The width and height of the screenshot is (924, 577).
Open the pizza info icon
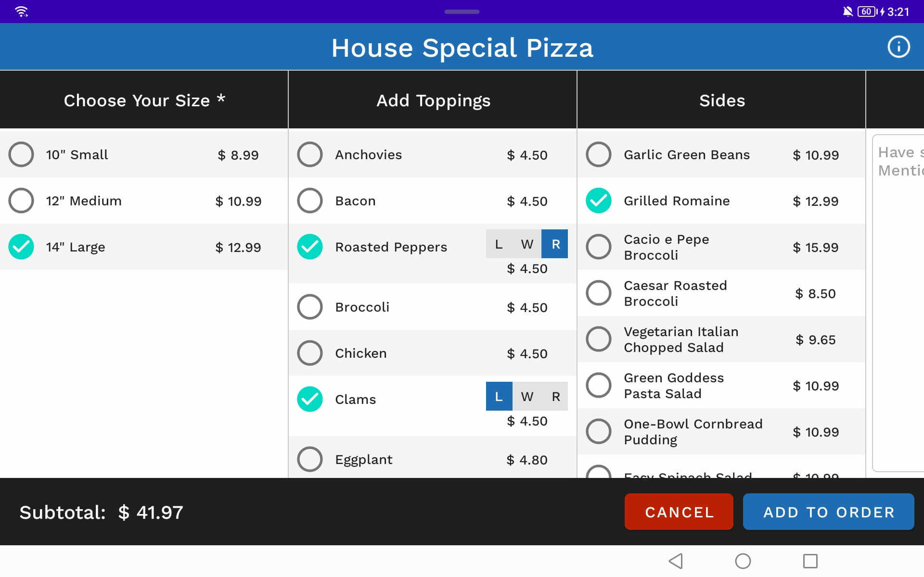[x=898, y=47]
